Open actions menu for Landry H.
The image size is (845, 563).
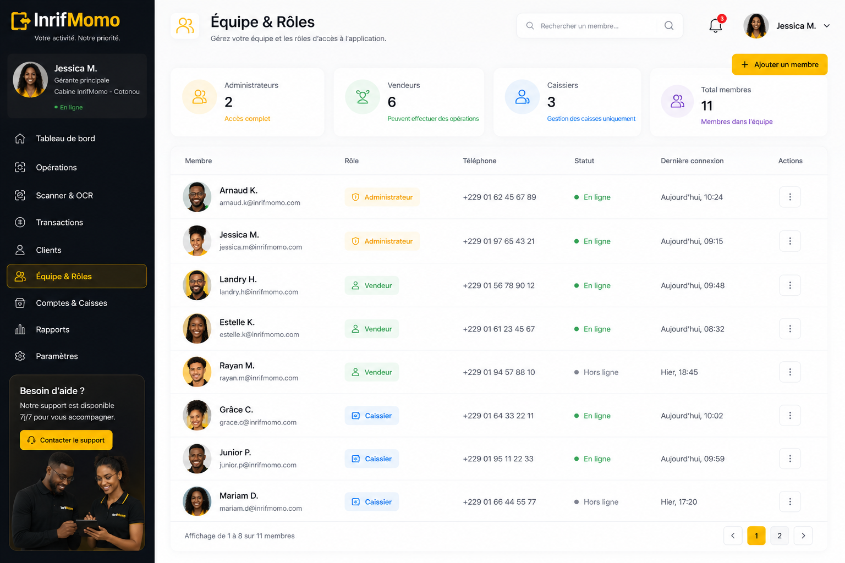pos(790,285)
